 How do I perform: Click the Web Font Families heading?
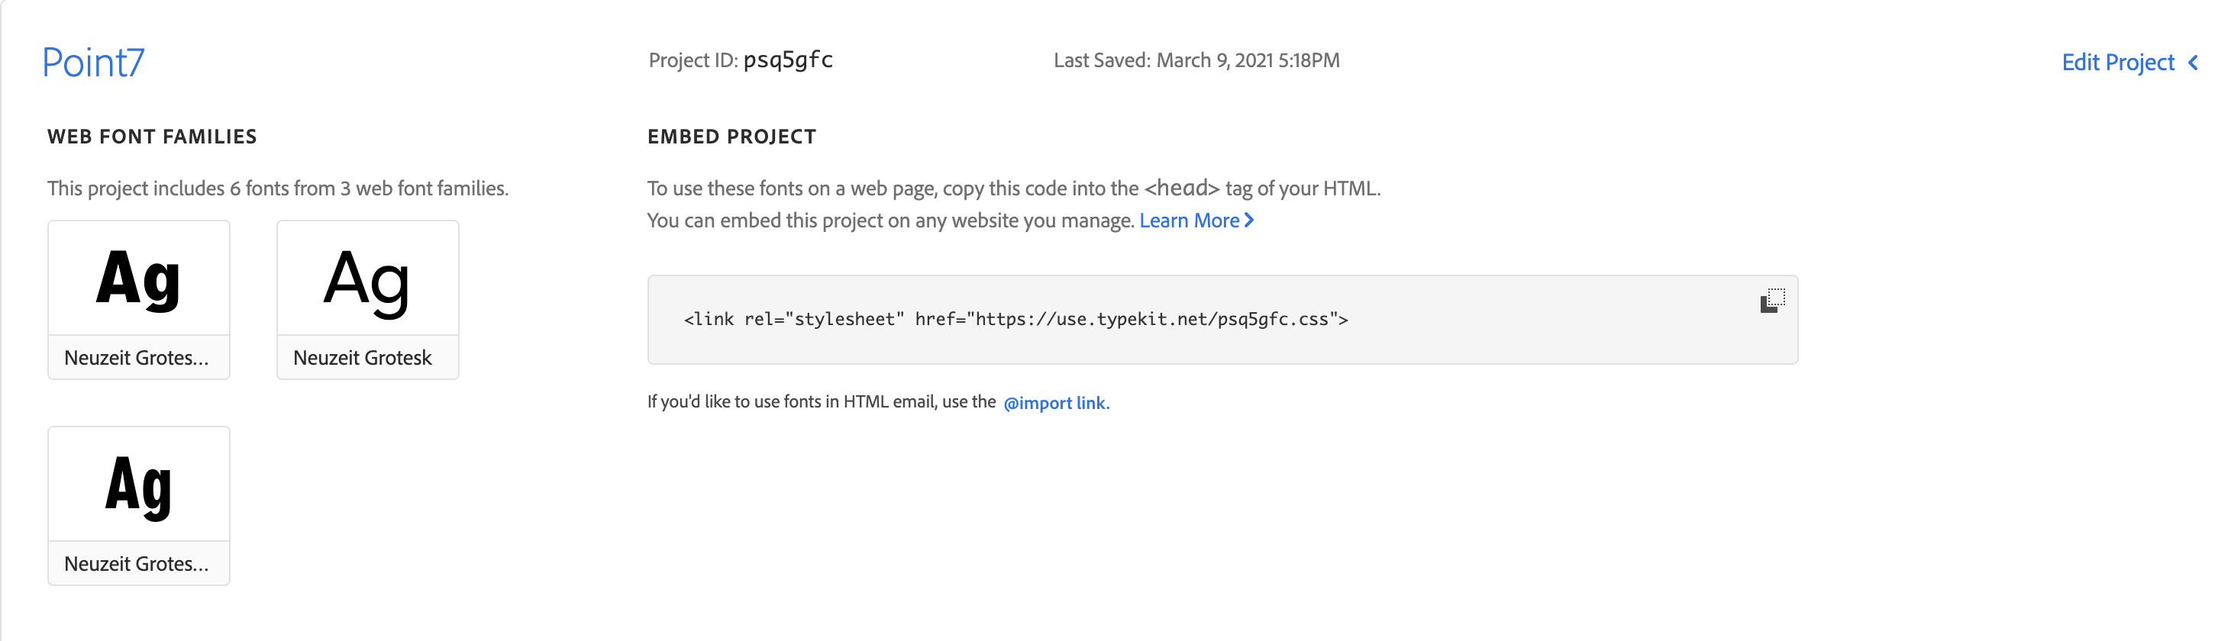(152, 137)
